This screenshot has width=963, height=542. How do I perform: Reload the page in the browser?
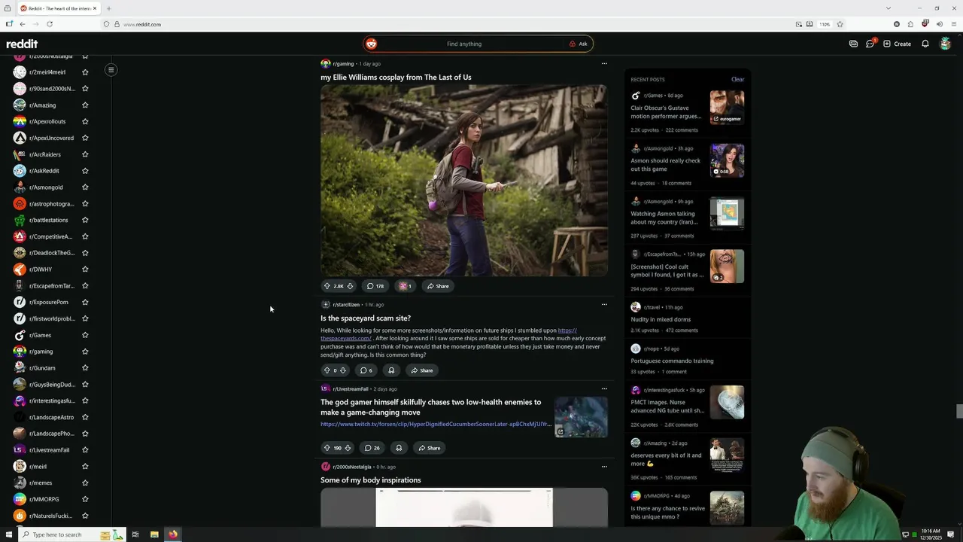tap(49, 24)
